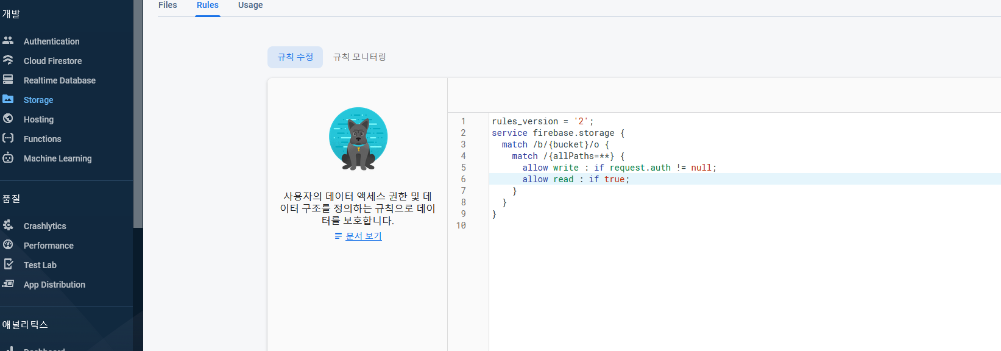Select Storage in the sidebar
This screenshot has height=351, width=1001.
(x=38, y=100)
